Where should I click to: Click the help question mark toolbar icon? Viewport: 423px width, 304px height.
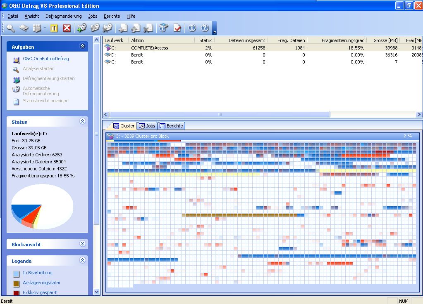pyautogui.click(x=205, y=28)
